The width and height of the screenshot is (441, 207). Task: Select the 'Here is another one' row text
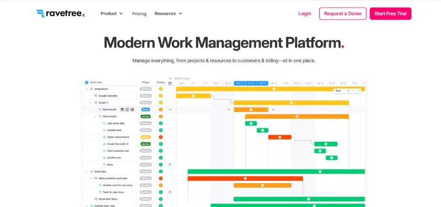click(118, 151)
